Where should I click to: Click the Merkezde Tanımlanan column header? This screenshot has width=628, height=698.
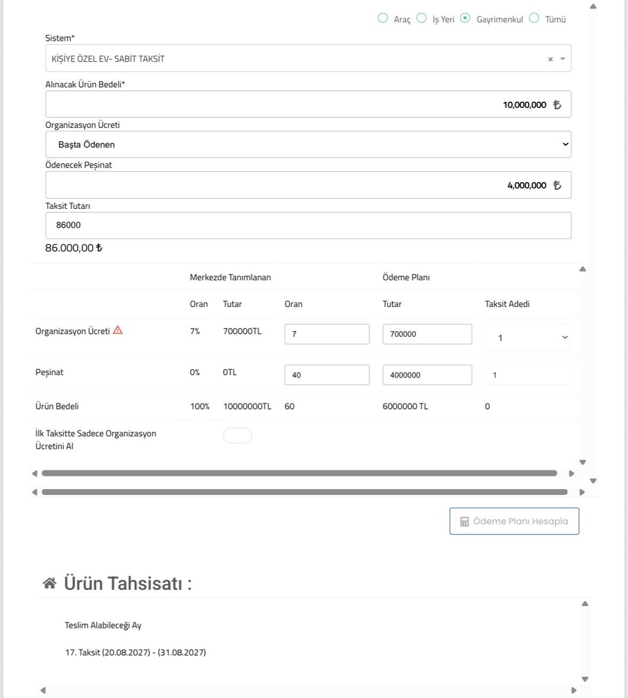click(230, 277)
